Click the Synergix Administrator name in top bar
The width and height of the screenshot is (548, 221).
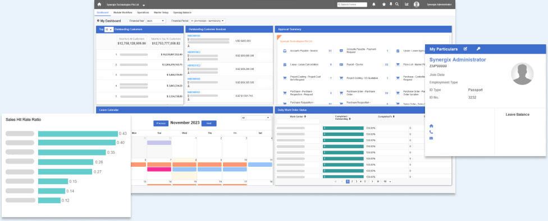pyautogui.click(x=439, y=4)
